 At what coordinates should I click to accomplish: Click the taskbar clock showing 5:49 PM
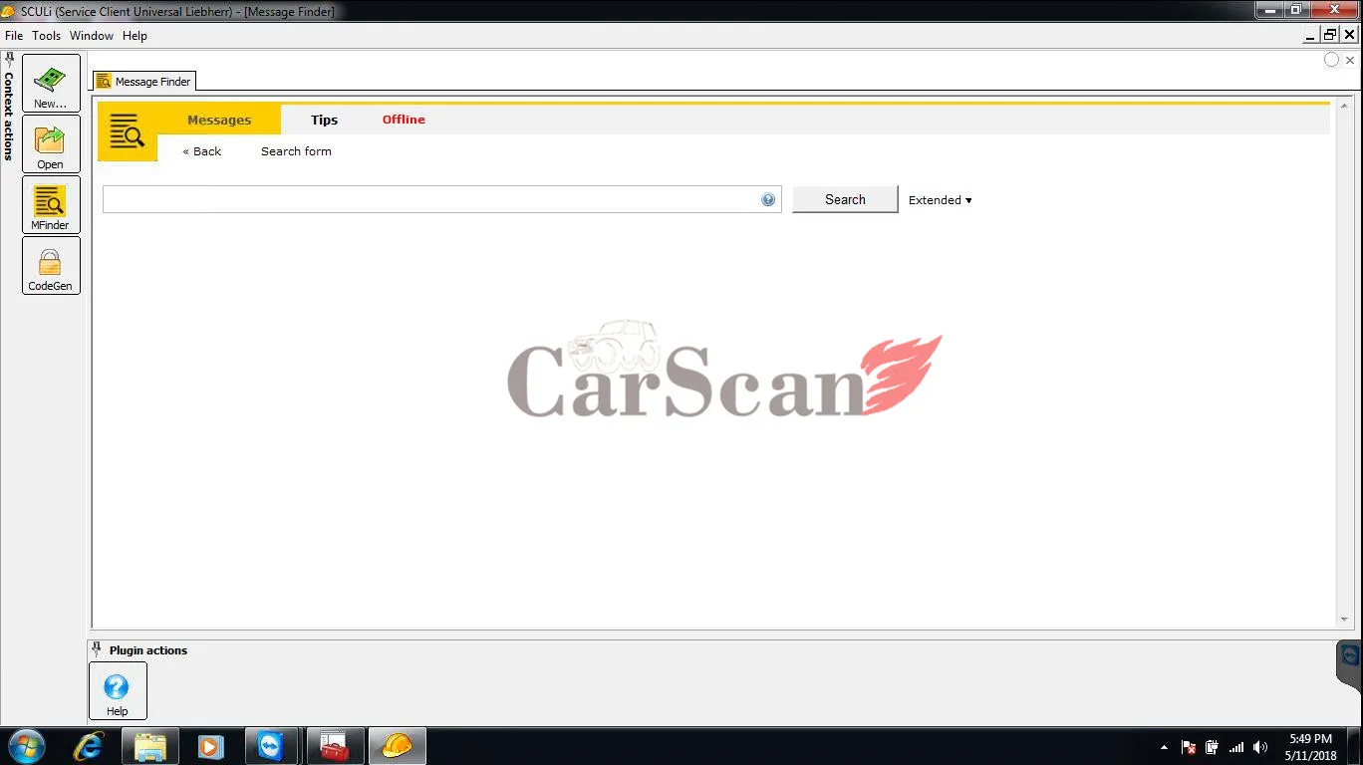tap(1310, 739)
